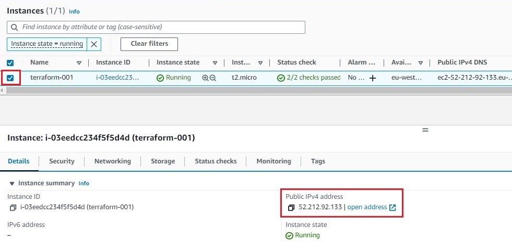The image size is (512, 242).
Task: Open the i-03eedcc23 instance ID link
Action: pos(117,78)
